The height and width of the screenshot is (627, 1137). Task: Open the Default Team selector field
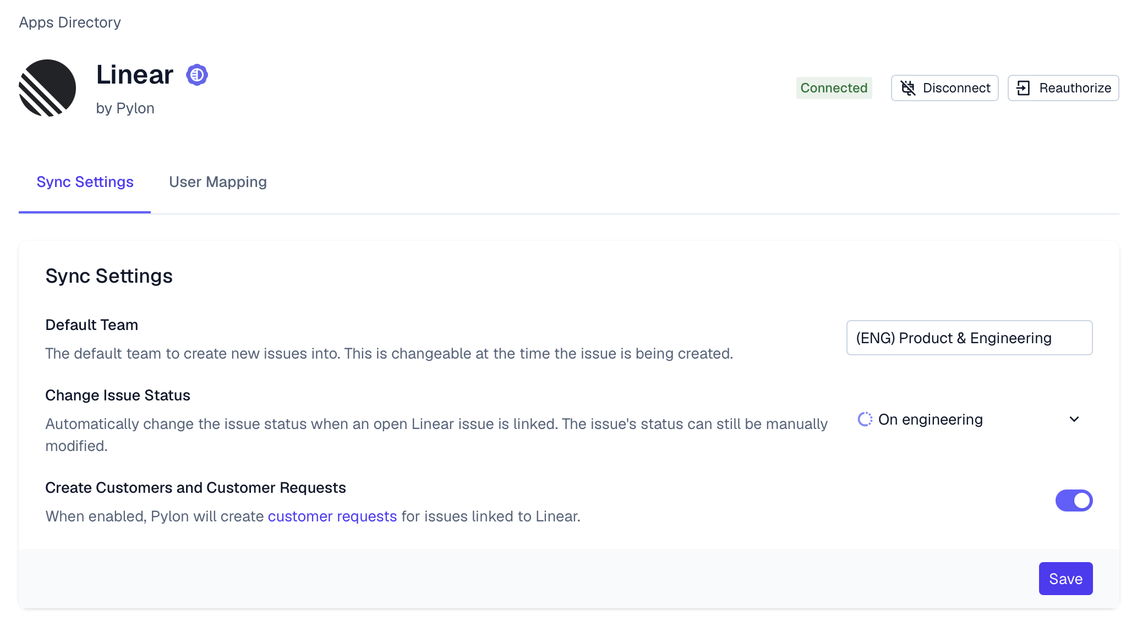(x=969, y=338)
